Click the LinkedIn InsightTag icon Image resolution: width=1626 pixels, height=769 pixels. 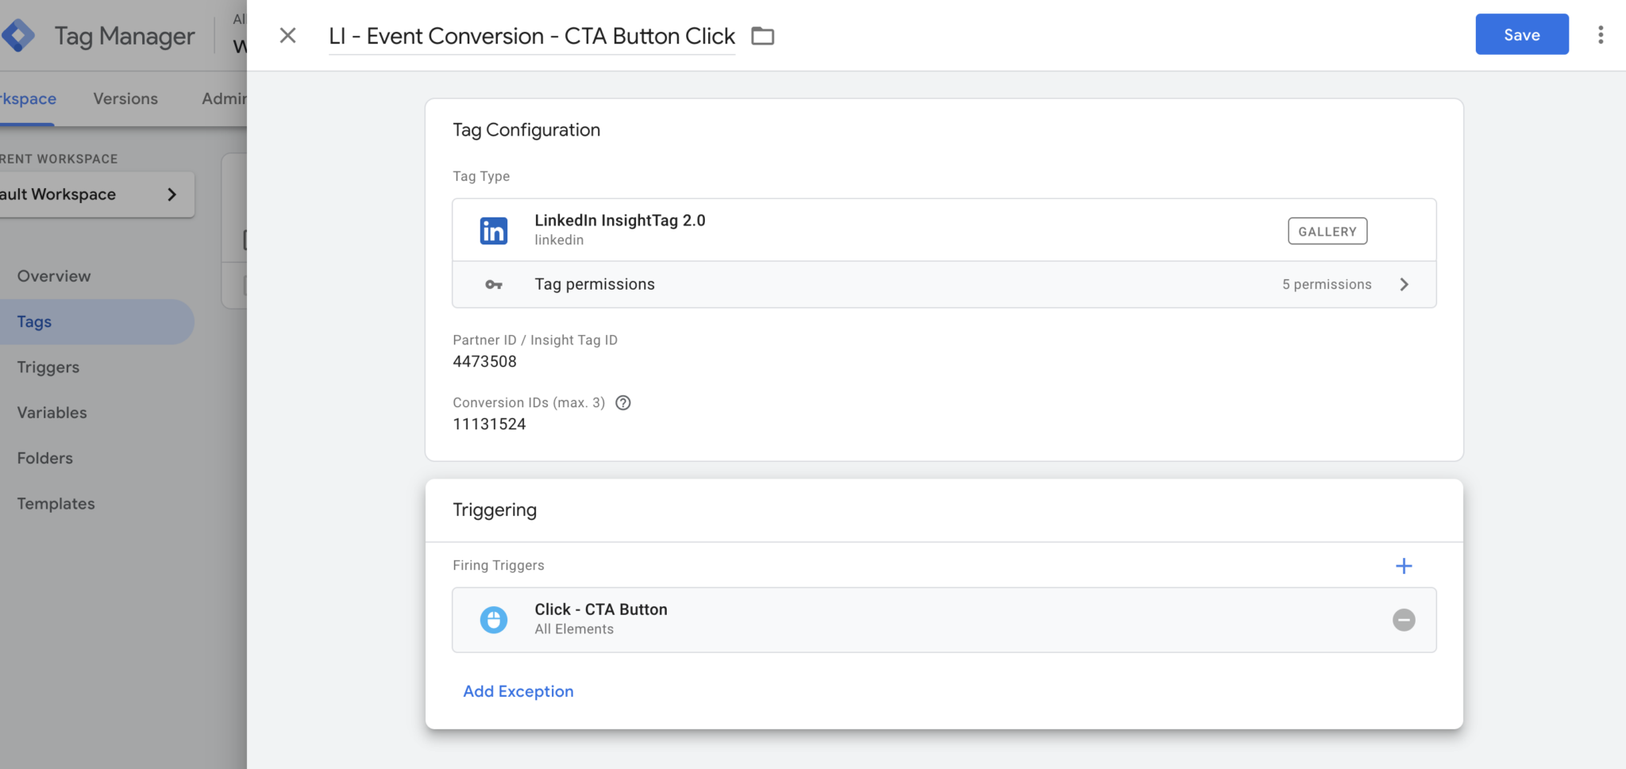493,229
